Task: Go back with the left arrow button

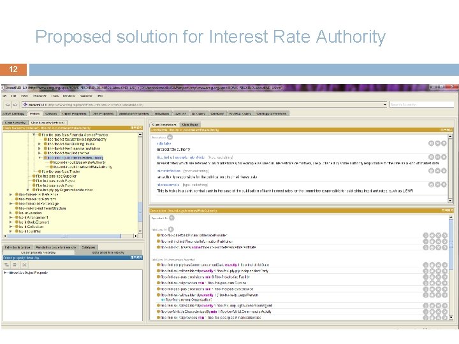Action: [x=8, y=104]
